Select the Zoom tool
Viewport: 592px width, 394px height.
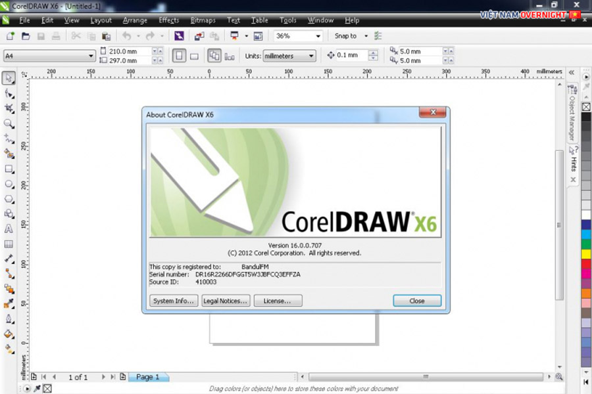pos(9,123)
